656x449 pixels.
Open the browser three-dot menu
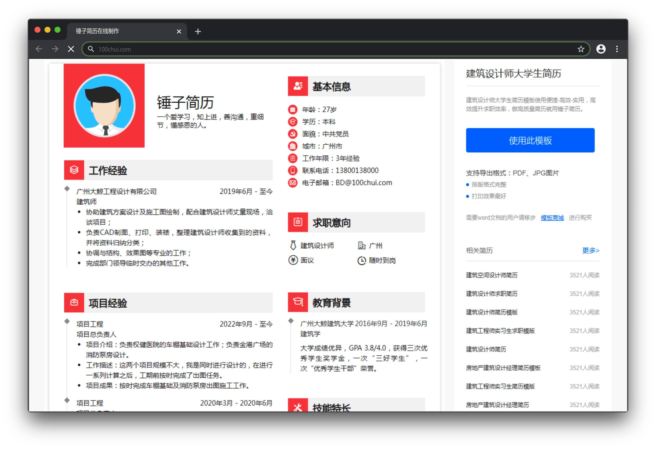coord(617,49)
